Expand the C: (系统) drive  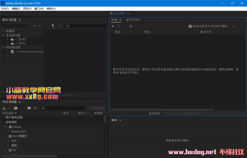click(x=7, y=39)
